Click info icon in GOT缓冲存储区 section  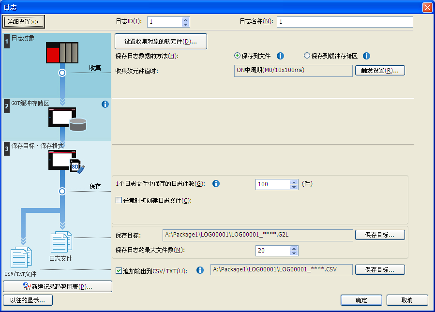click(x=105, y=104)
